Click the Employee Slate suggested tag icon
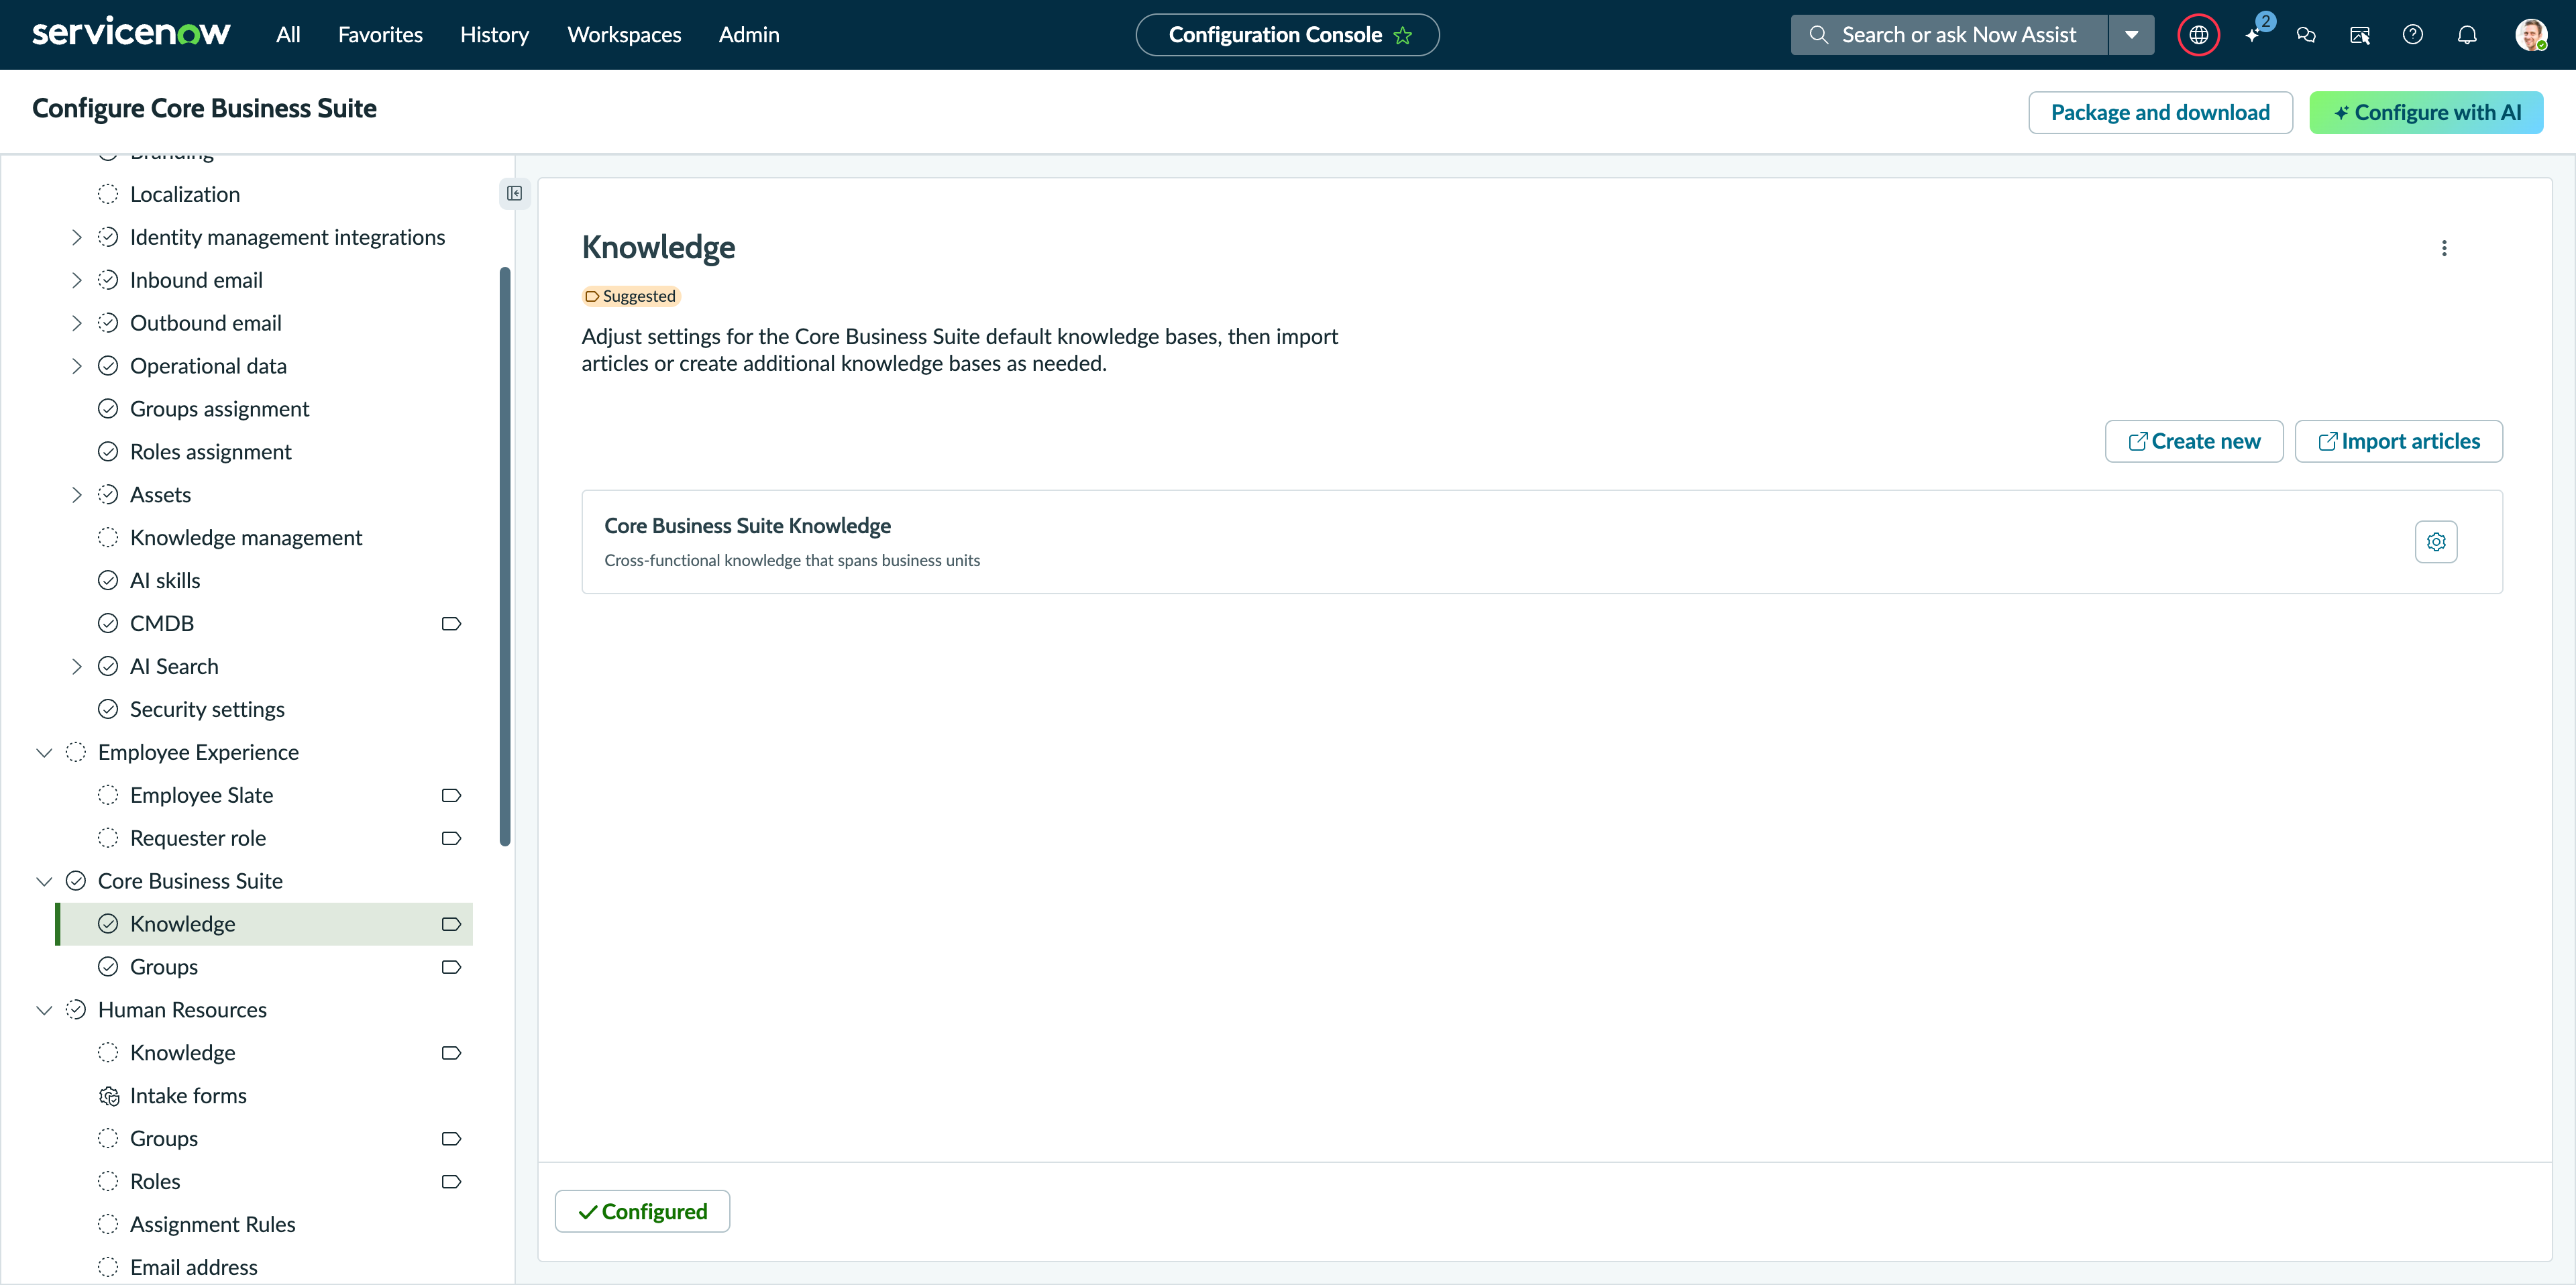Screen dimensions: 2576x1285 pos(451,795)
